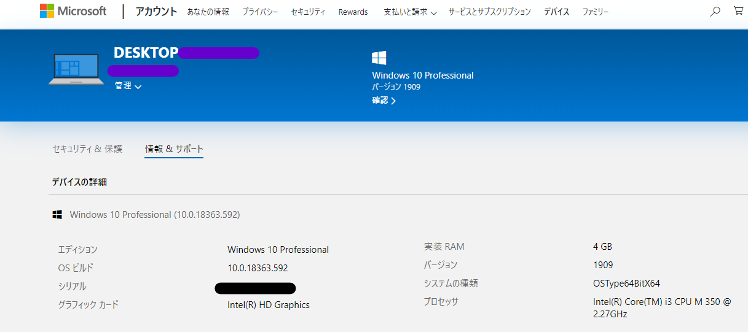Click the laptop device image

[76, 69]
